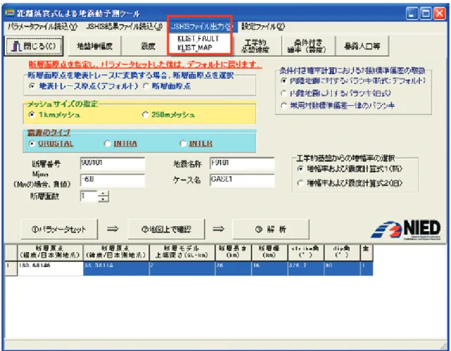
Task: Choose KLIST_MAP menu entry
Action: [195, 47]
